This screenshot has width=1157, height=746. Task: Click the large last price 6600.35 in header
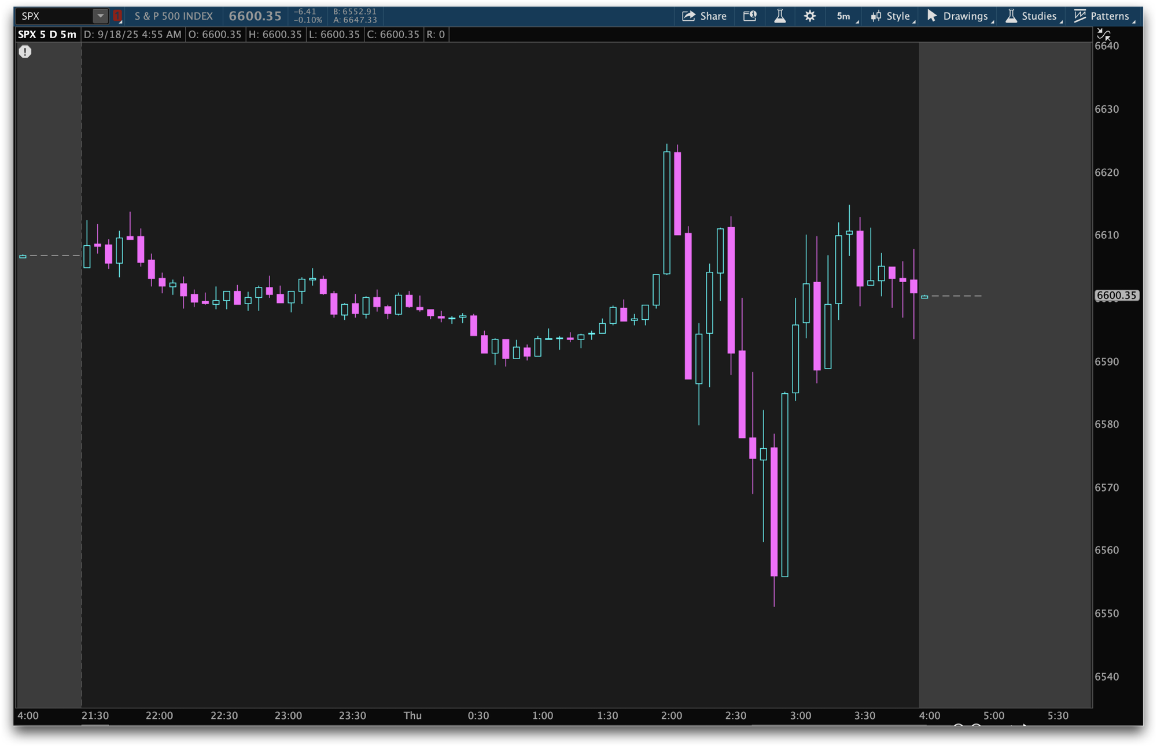point(255,16)
